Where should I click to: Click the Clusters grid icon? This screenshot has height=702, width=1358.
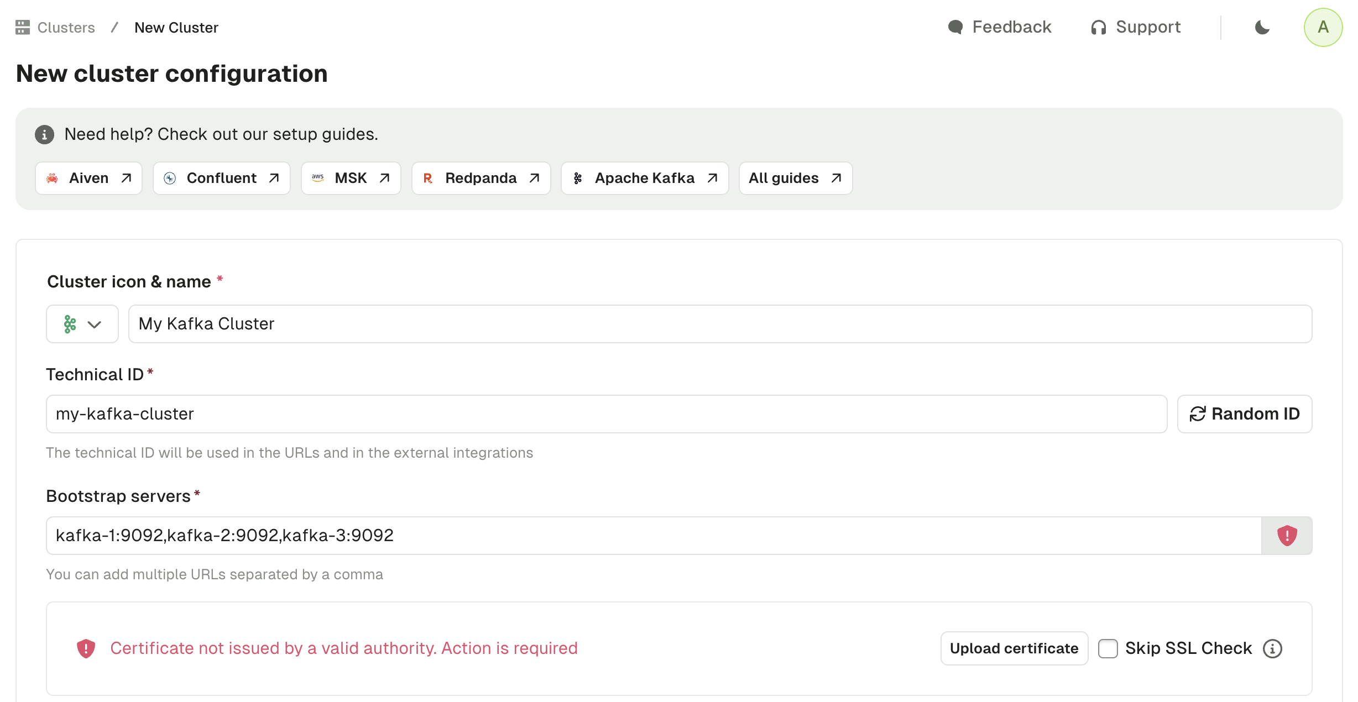coord(23,27)
